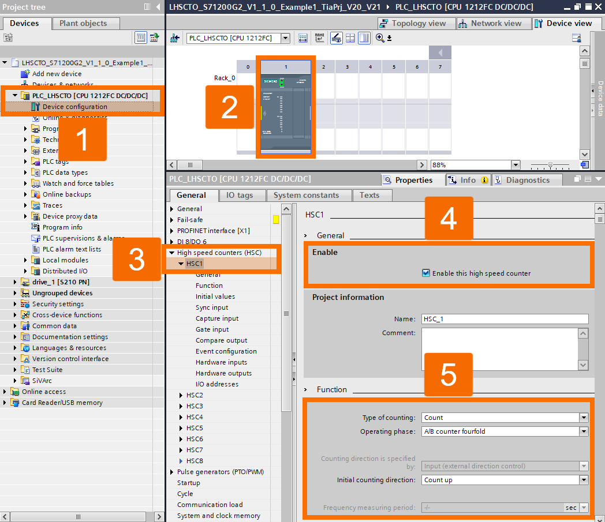The height and width of the screenshot is (522, 605).
Task: Click project tree export icon beside view icon
Action: [x=154, y=37]
